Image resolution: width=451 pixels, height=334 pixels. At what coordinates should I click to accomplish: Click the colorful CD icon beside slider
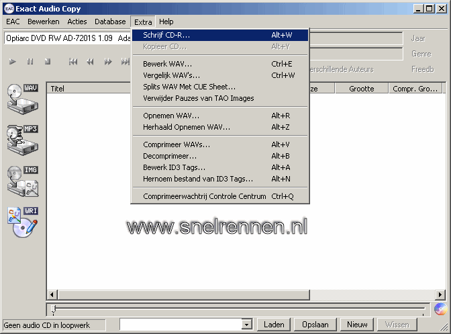pos(440,309)
